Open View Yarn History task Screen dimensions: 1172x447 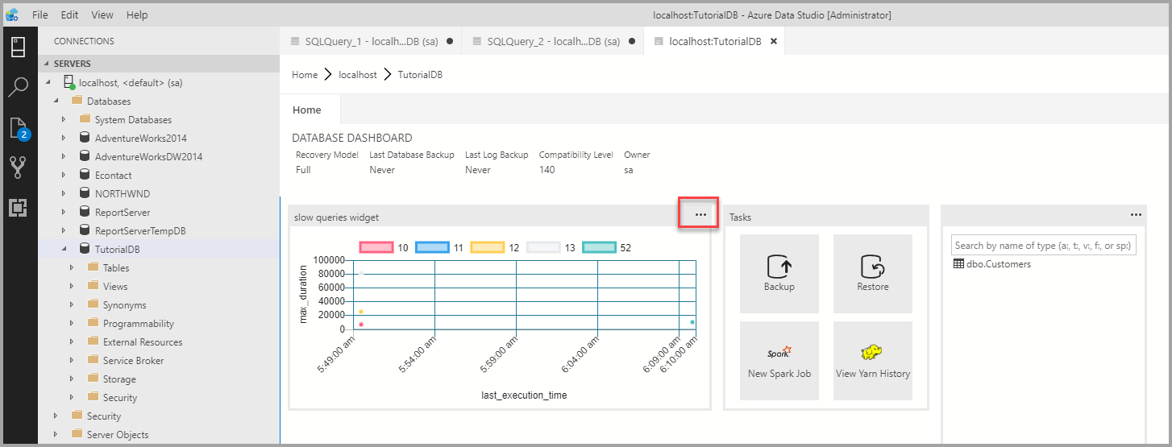pos(872,361)
